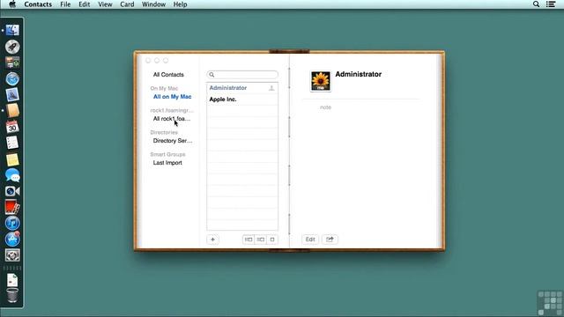Click the contacts search field
Image resolution: width=564 pixels, height=317 pixels.
[242, 75]
